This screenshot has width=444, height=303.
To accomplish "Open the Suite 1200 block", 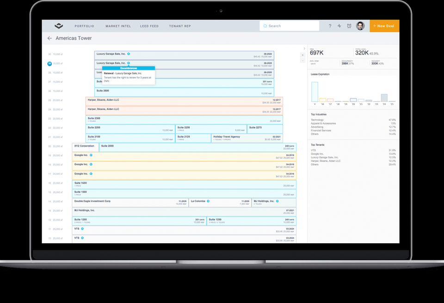I will point(139,221).
